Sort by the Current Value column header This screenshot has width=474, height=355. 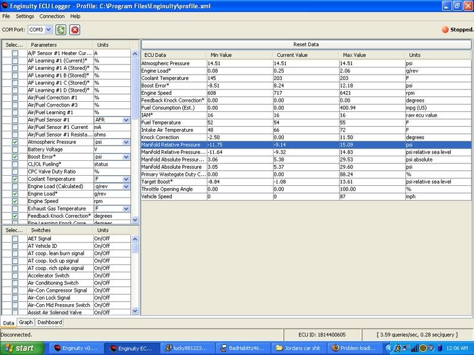coord(306,55)
